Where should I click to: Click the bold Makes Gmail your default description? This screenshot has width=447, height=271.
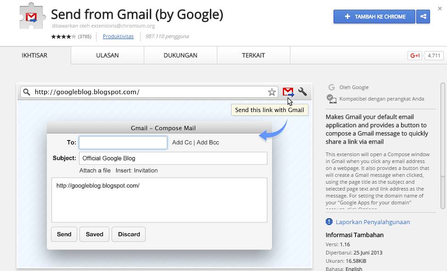377,129
